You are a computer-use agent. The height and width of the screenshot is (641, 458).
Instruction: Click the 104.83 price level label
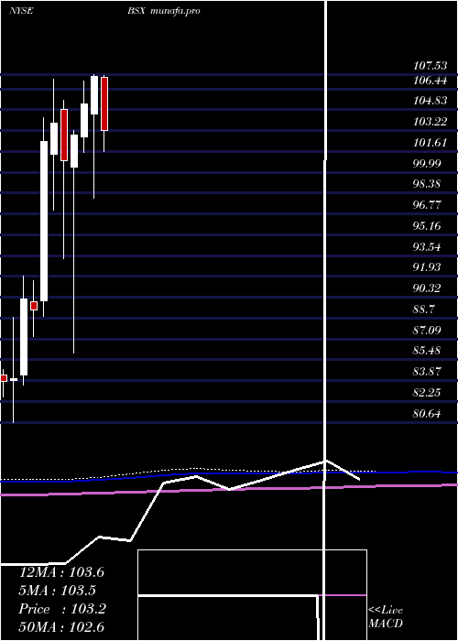click(430, 101)
